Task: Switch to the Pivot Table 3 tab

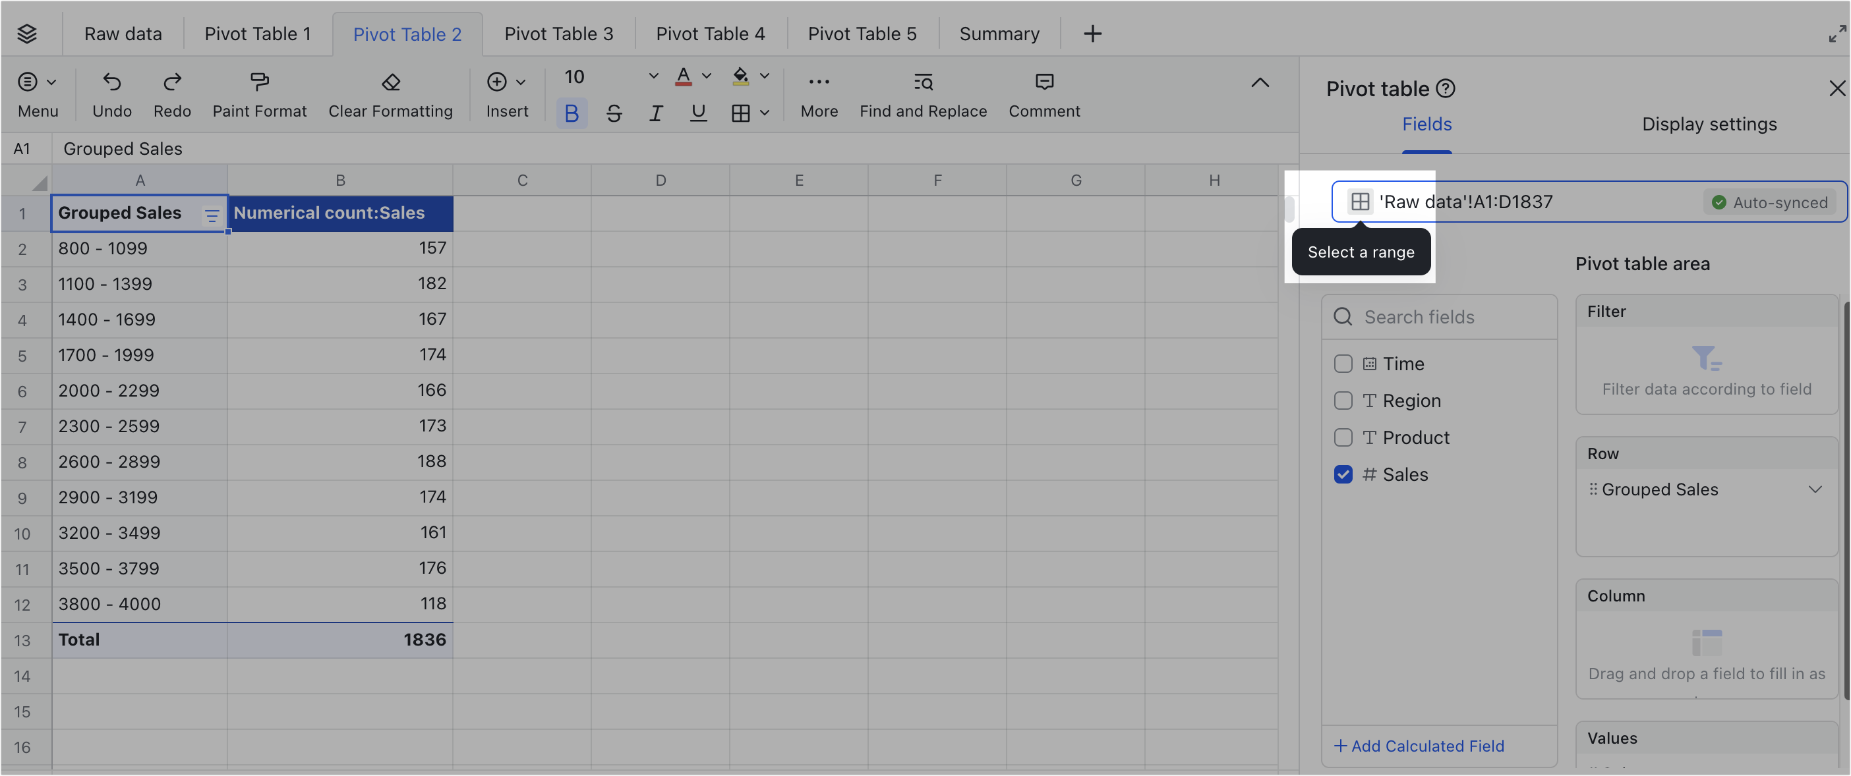Action: pos(558,34)
